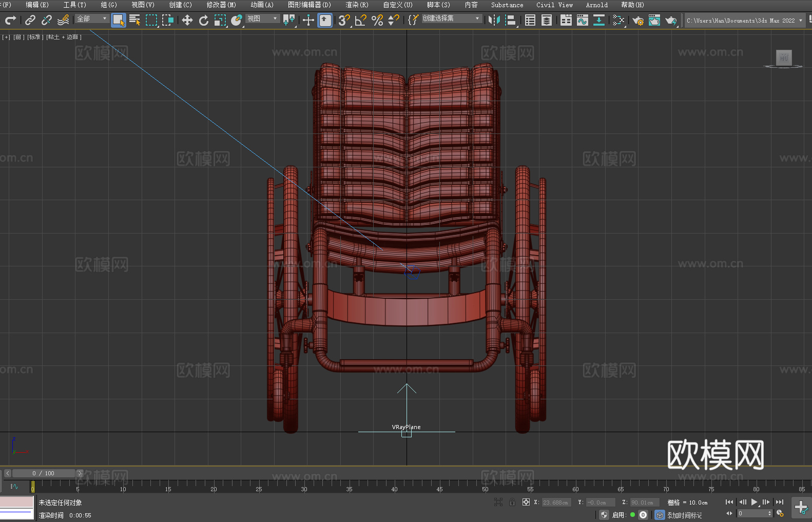Click the [标准] viewport shading preset label
This screenshot has height=522, width=812.
35,37
